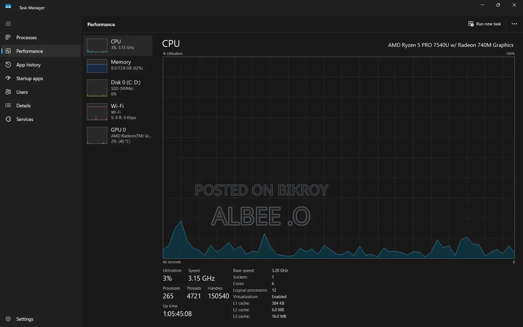Click the Users people icon
The height and width of the screenshot is (327, 523).
(x=8, y=92)
